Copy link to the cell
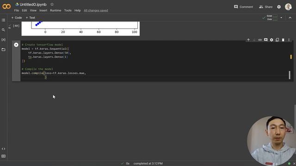This screenshot has height=166, width=296. [260, 40]
